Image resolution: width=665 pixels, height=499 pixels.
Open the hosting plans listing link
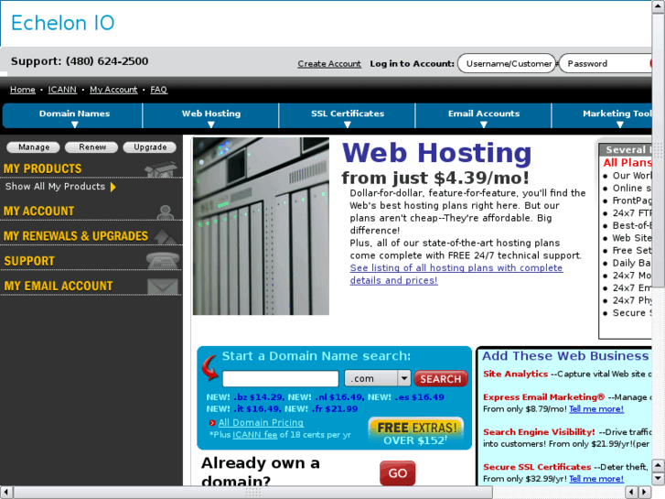pos(456,274)
